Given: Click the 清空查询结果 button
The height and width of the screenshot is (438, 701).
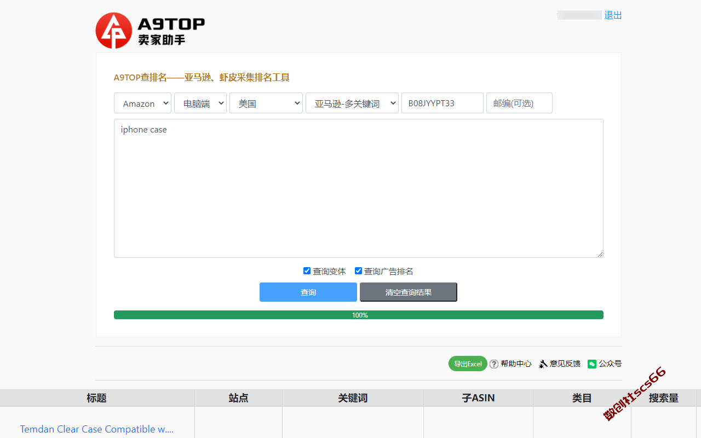Looking at the screenshot, I should click(409, 292).
